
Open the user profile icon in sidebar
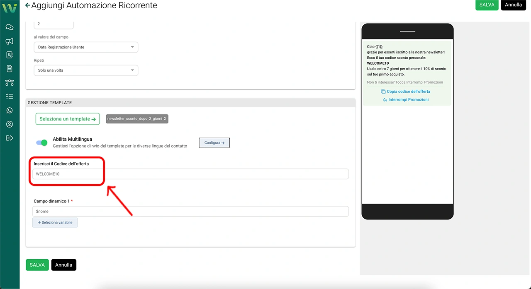point(10,124)
